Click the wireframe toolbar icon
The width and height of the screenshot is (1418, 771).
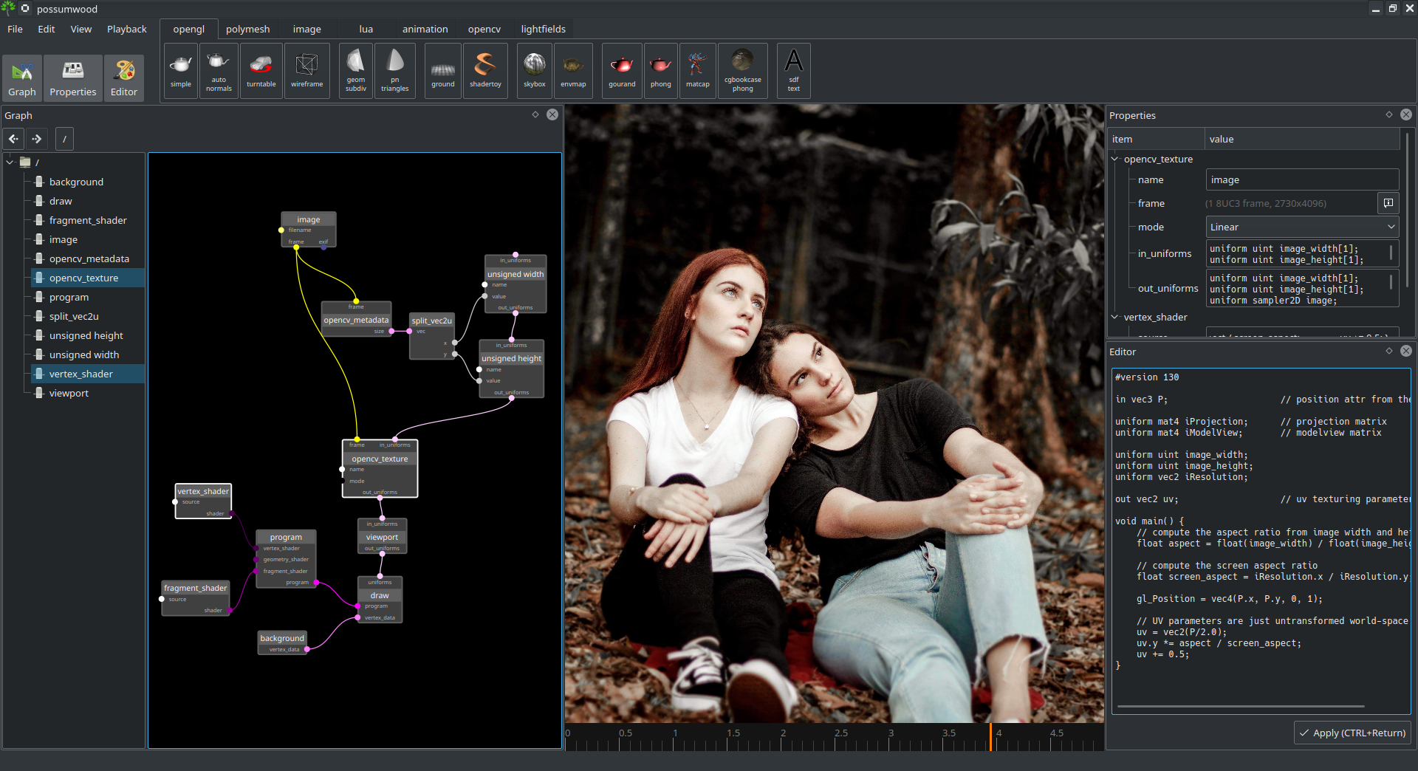[306, 71]
